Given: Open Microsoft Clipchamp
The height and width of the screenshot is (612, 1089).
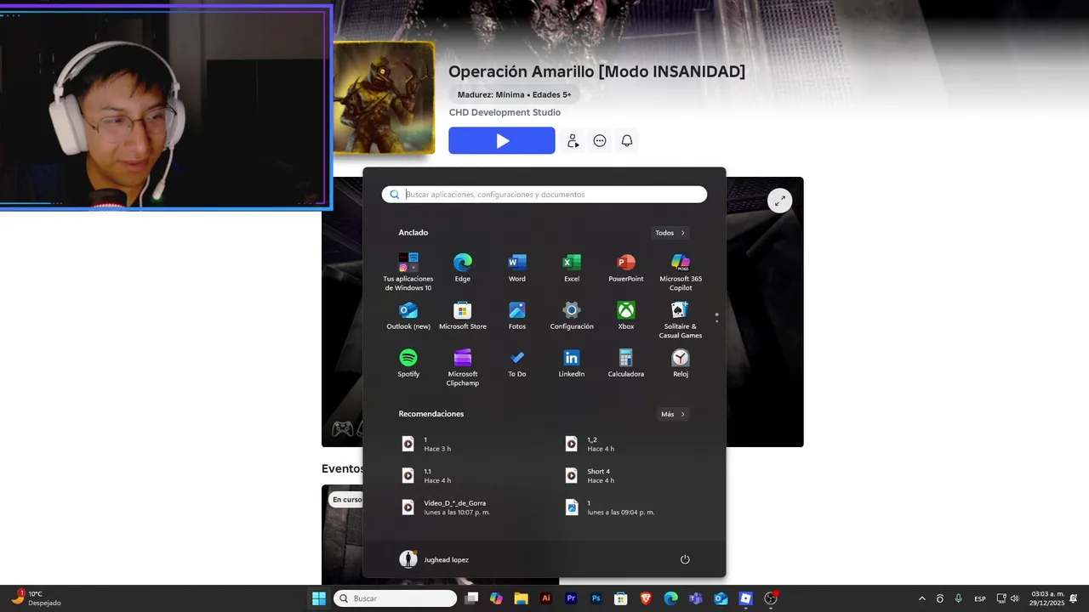Looking at the screenshot, I should (x=462, y=367).
